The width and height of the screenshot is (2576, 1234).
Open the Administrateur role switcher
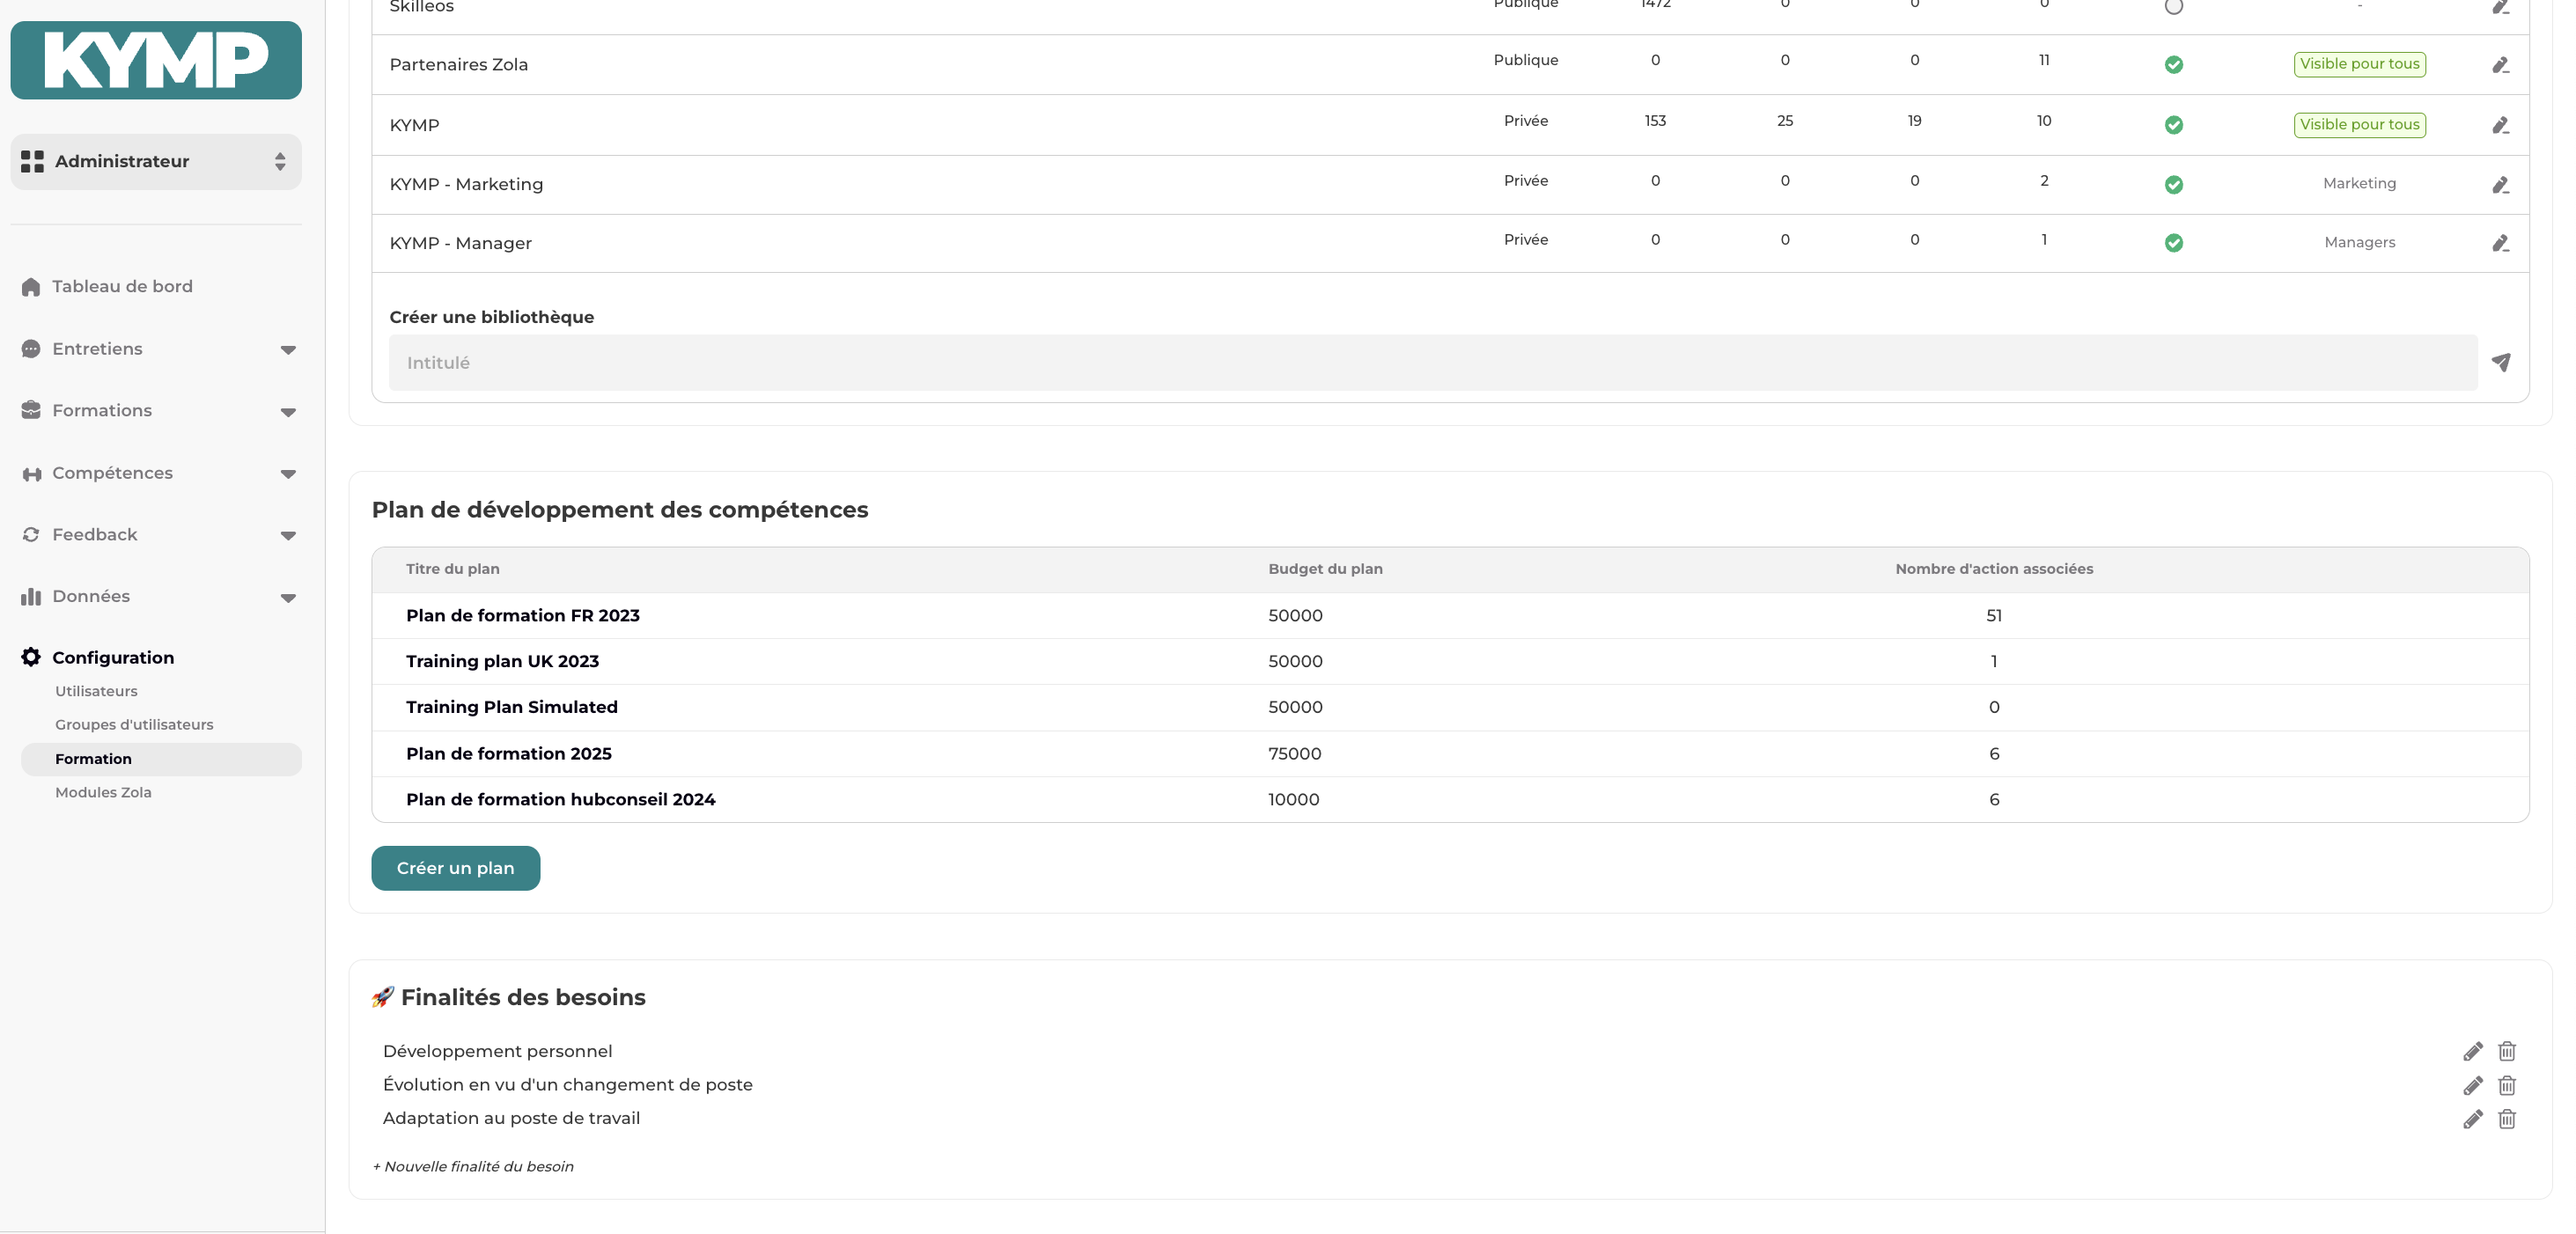pyautogui.click(x=156, y=161)
